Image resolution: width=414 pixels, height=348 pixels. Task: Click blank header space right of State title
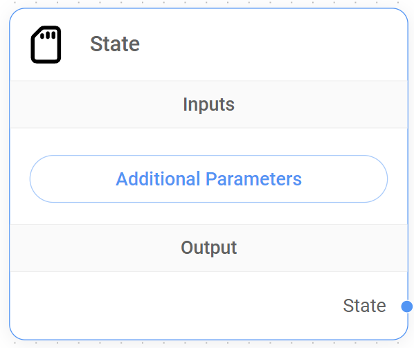[x=272, y=44]
